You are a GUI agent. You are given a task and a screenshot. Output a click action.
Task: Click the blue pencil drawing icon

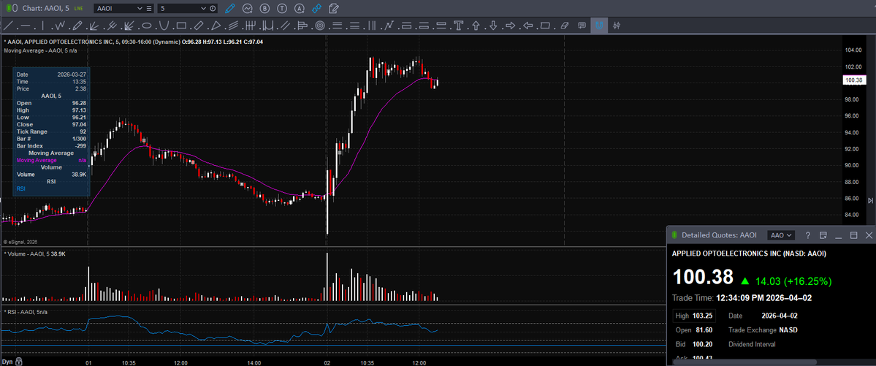click(229, 8)
